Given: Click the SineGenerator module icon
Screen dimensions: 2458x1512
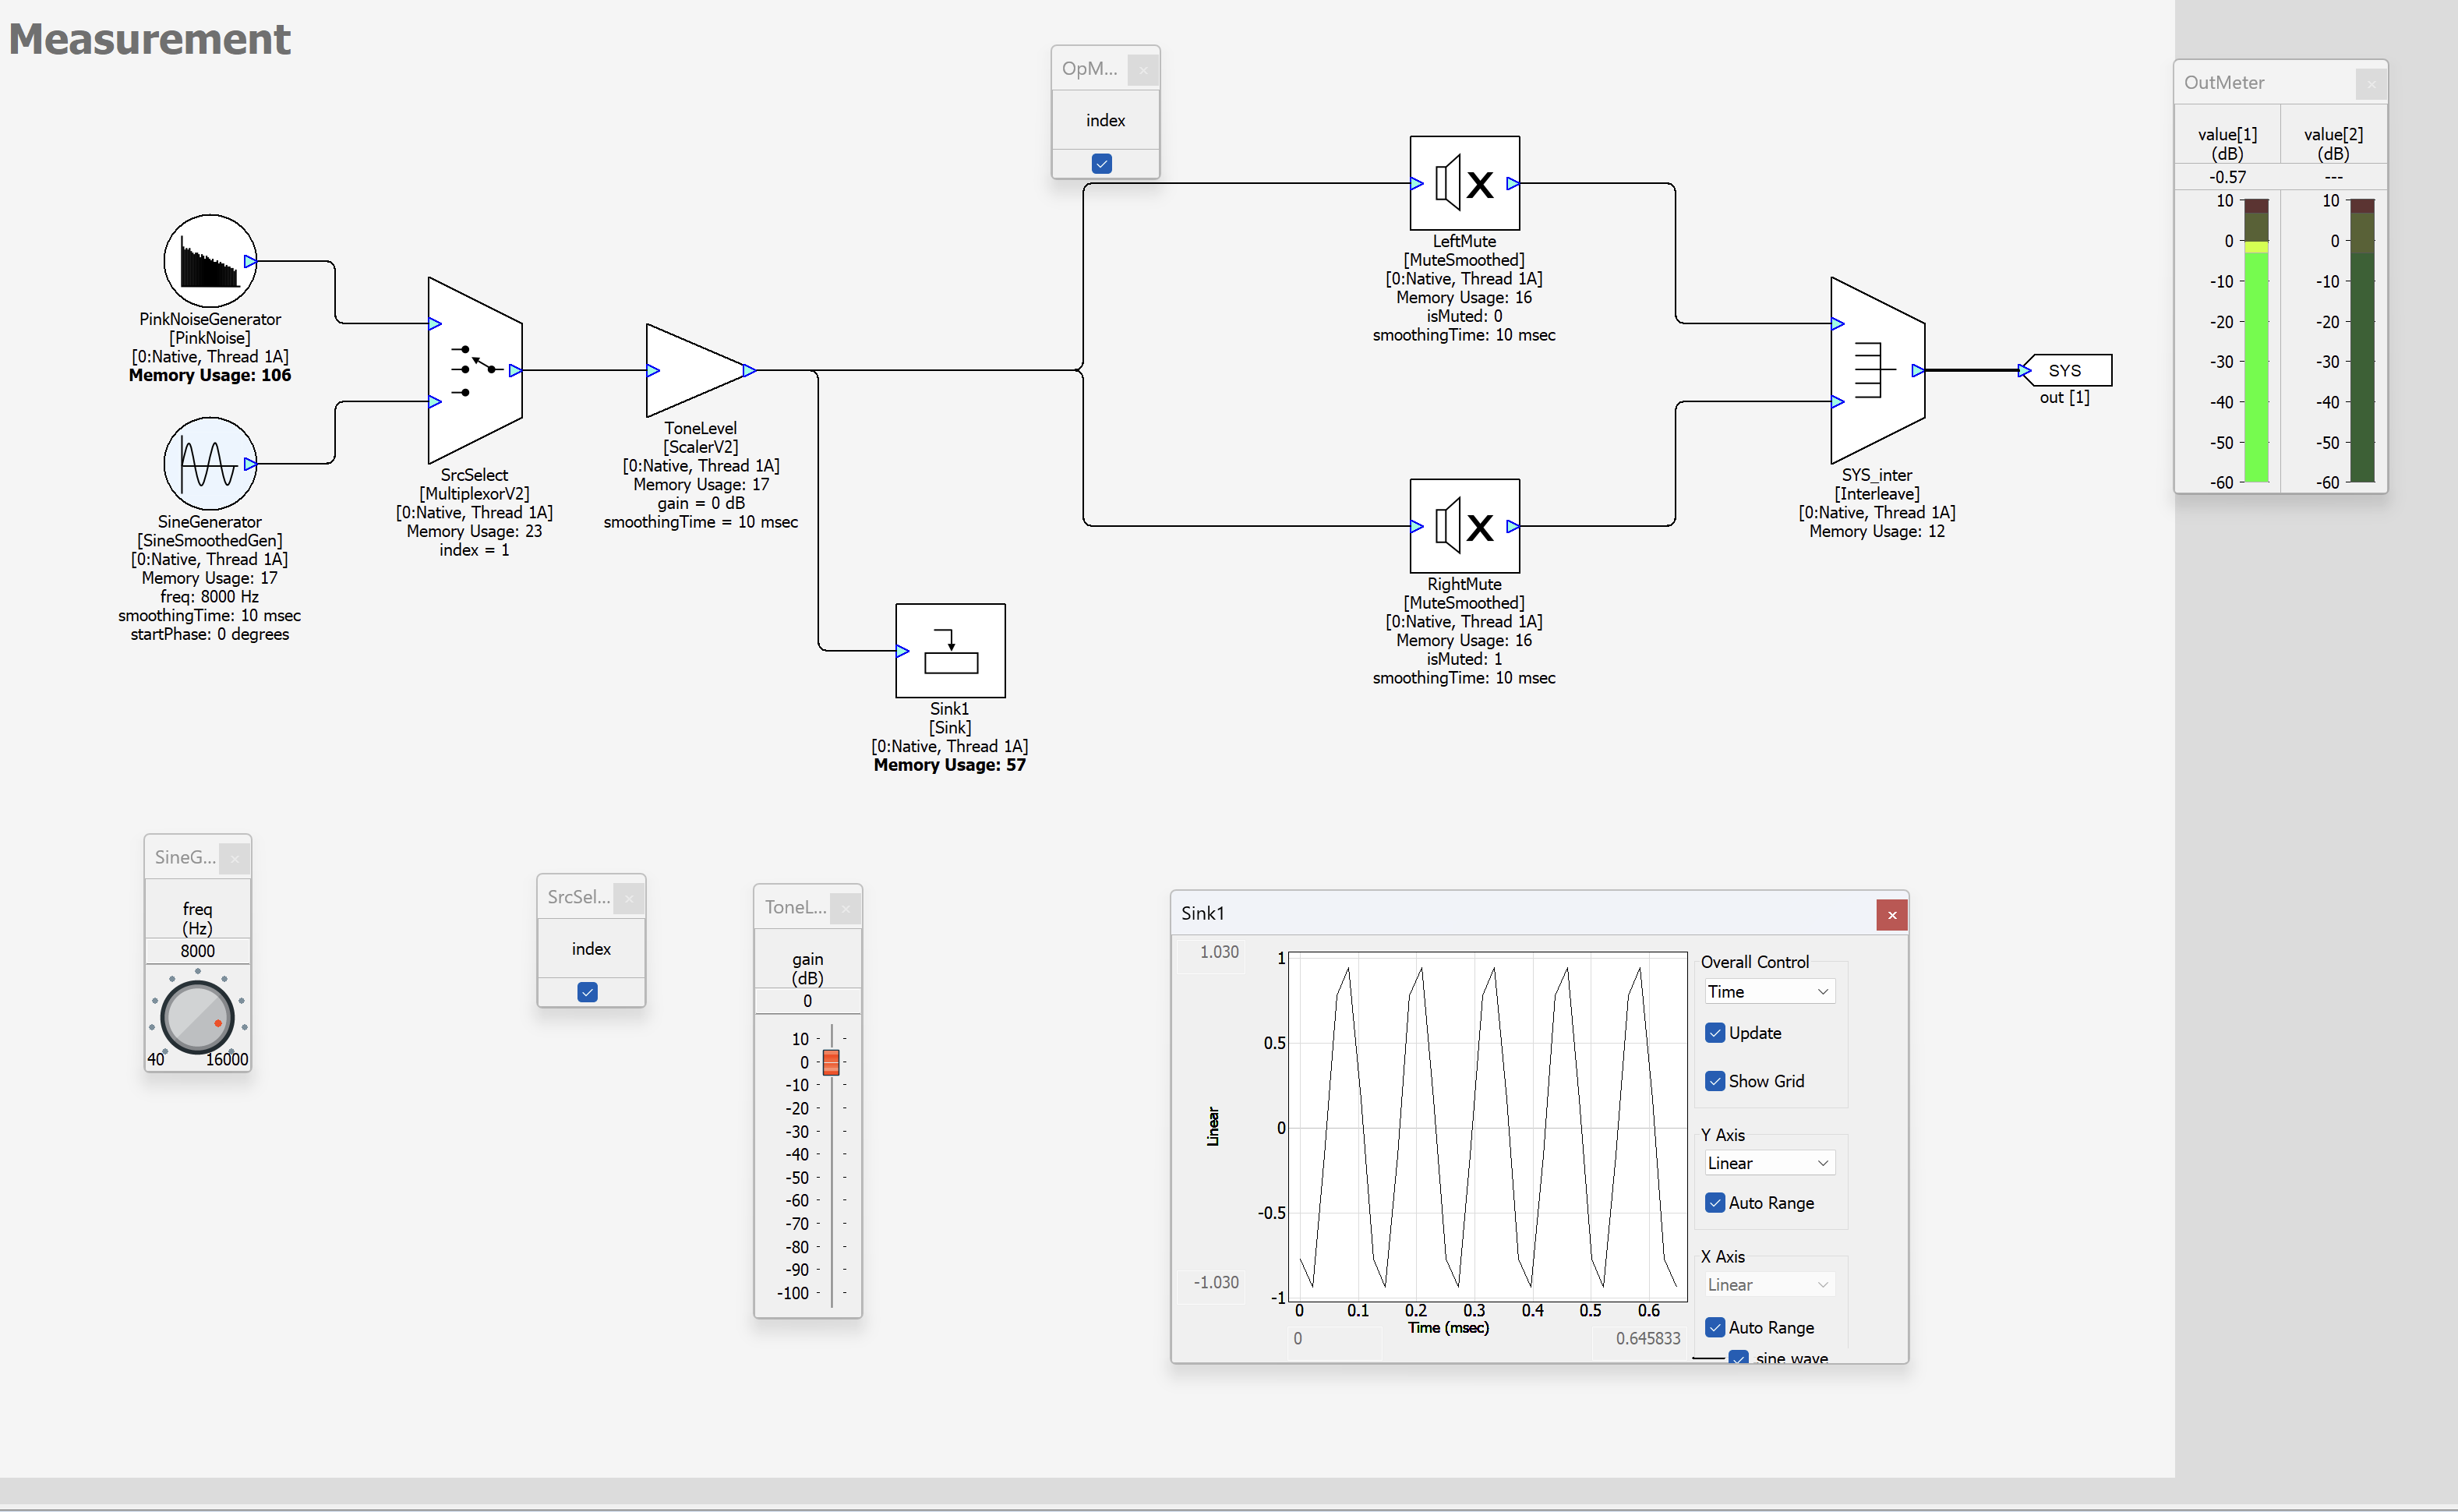Looking at the screenshot, I should [x=210, y=463].
